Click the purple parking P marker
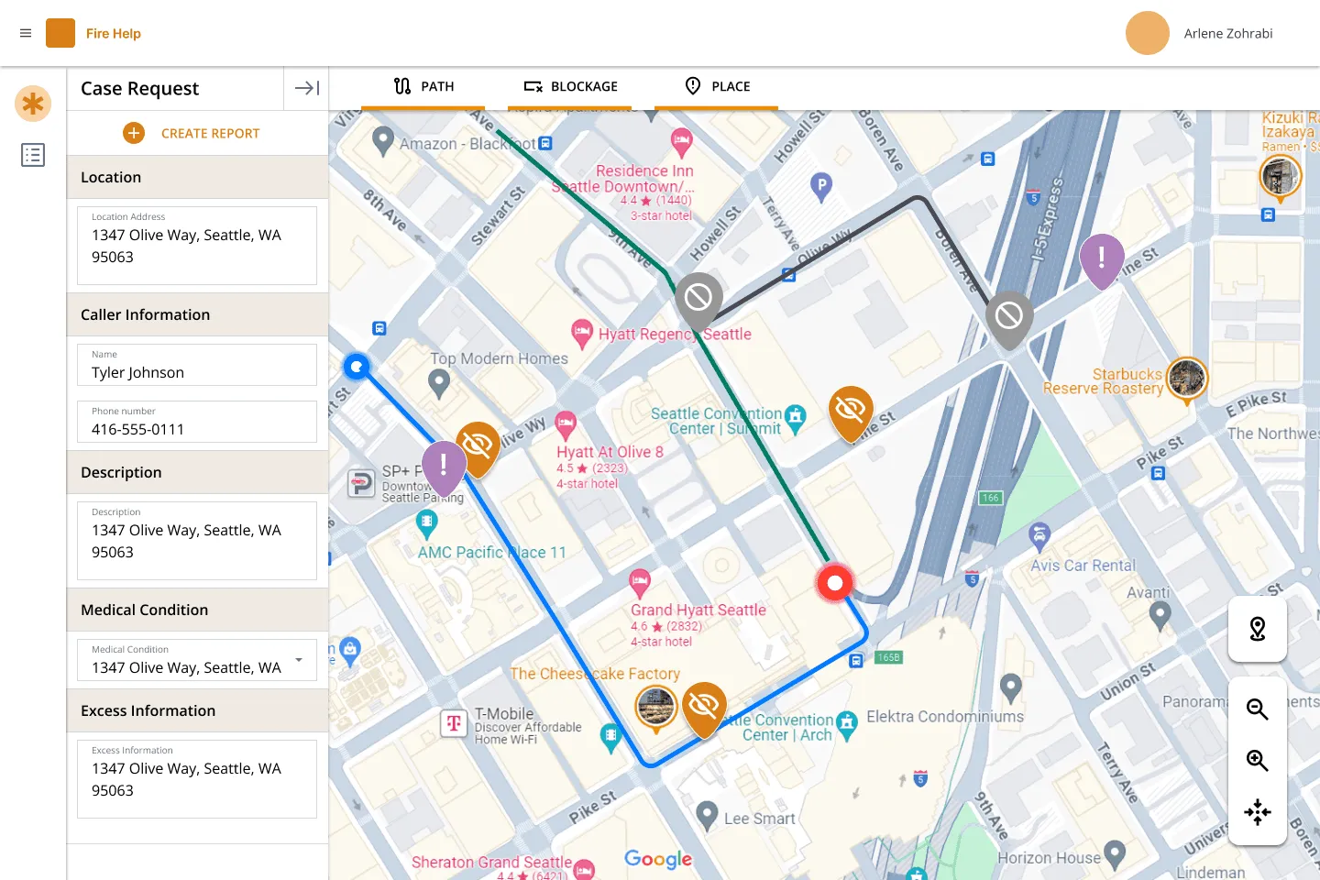Screen dimensions: 1320x880 tap(822, 188)
